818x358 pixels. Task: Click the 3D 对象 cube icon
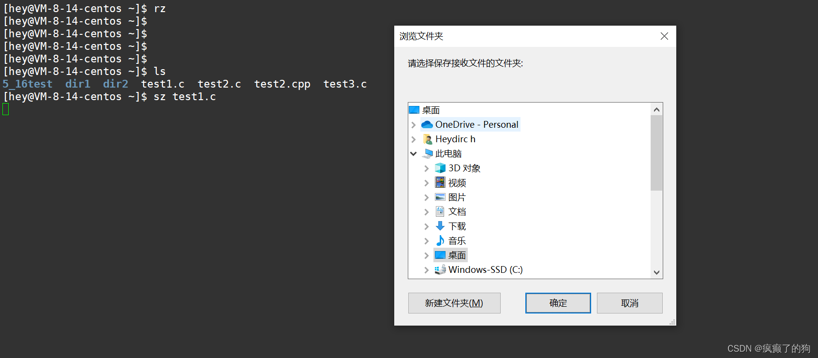pos(440,168)
